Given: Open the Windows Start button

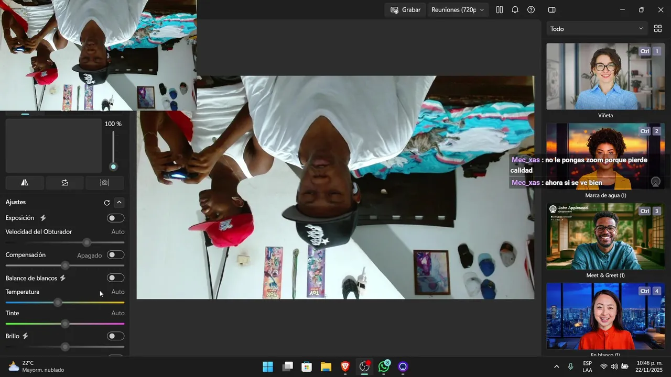Looking at the screenshot, I should [x=268, y=367].
